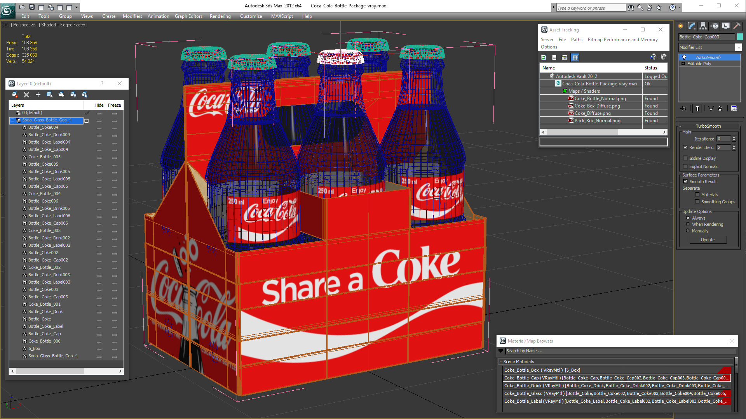Open the MAXScript menu
The height and width of the screenshot is (419, 746).
282,16
